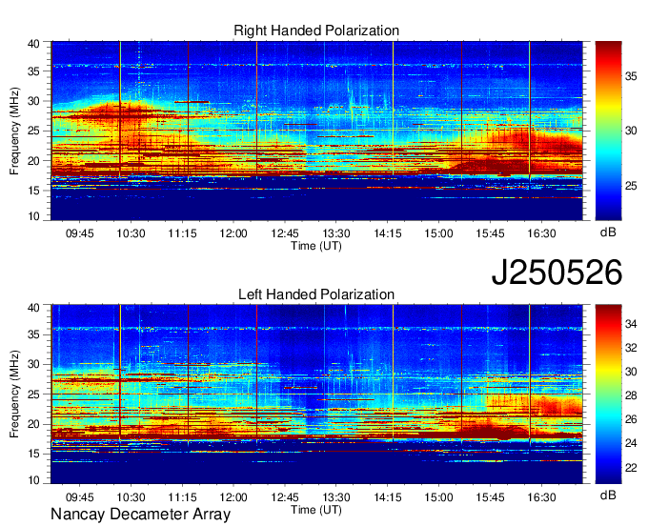Click the 10:30 time tick under the right-handed plot

tap(131, 233)
